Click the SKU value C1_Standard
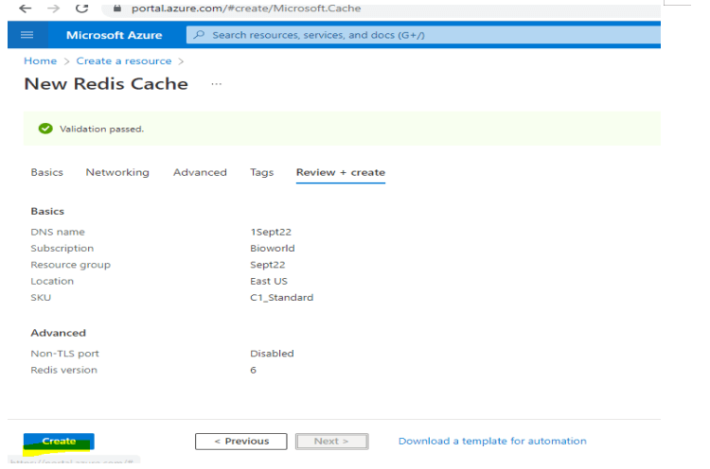This screenshot has width=710, height=469. [x=282, y=298]
